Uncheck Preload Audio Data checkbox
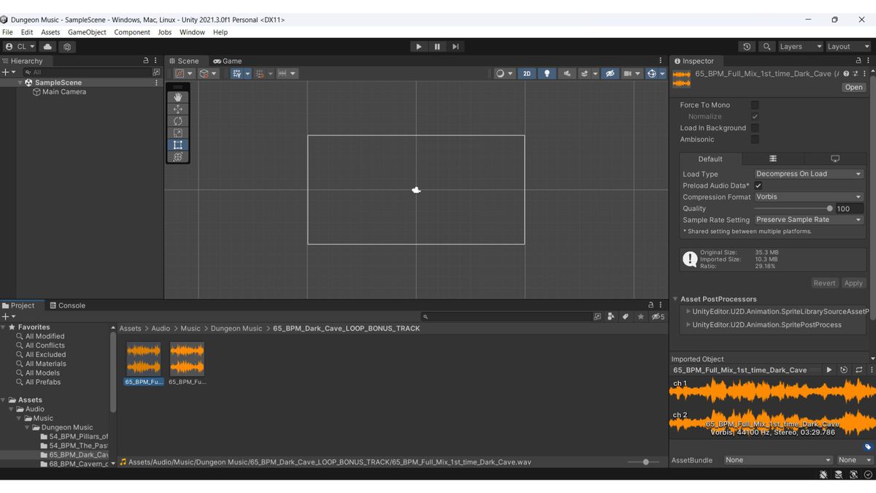 [758, 186]
